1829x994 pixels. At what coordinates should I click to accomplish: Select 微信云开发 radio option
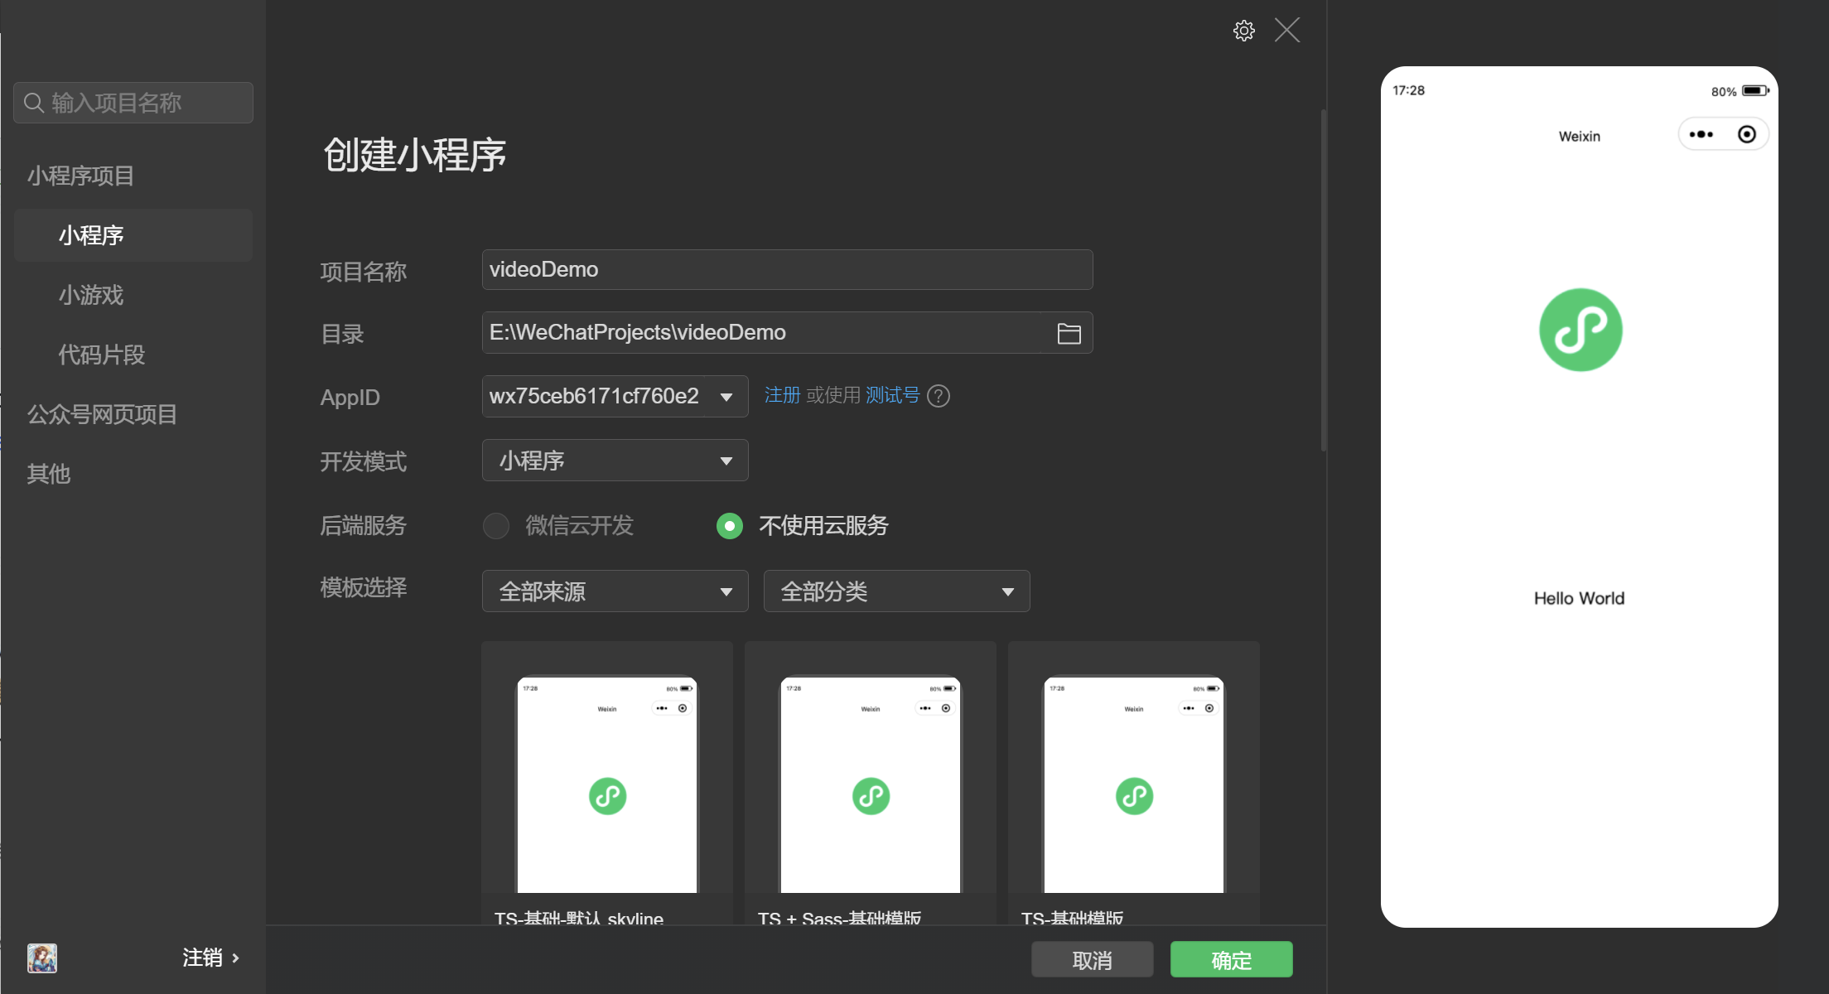pos(496,526)
